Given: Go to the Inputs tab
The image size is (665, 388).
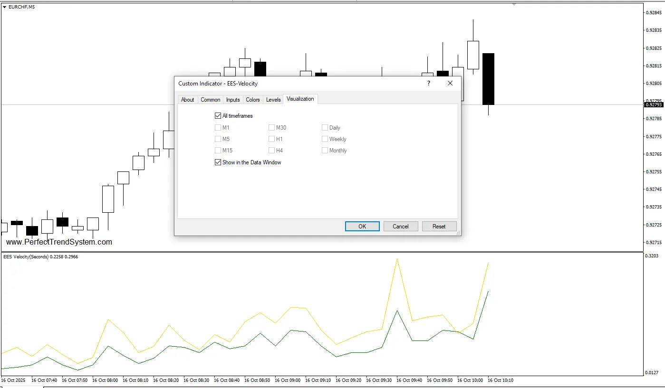Looking at the screenshot, I should (233, 100).
